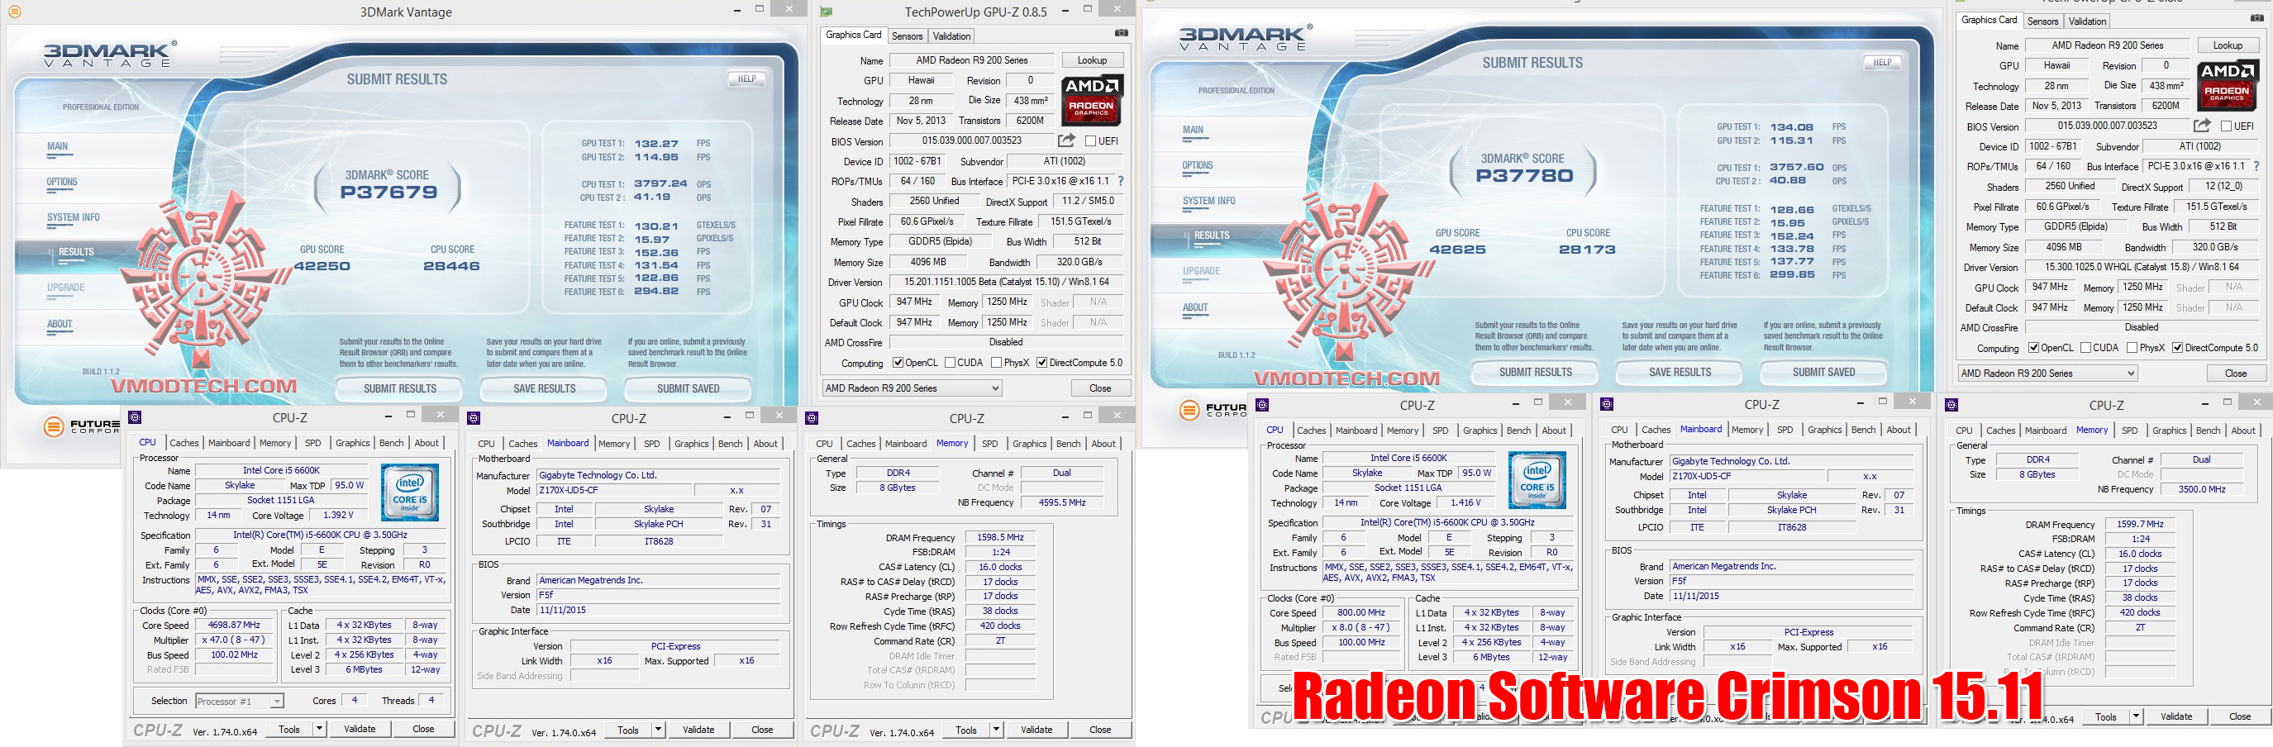Click title bar icon of right CPU-Z Mainboard-tab window
This screenshot has height=747, width=2273.
1607,404
